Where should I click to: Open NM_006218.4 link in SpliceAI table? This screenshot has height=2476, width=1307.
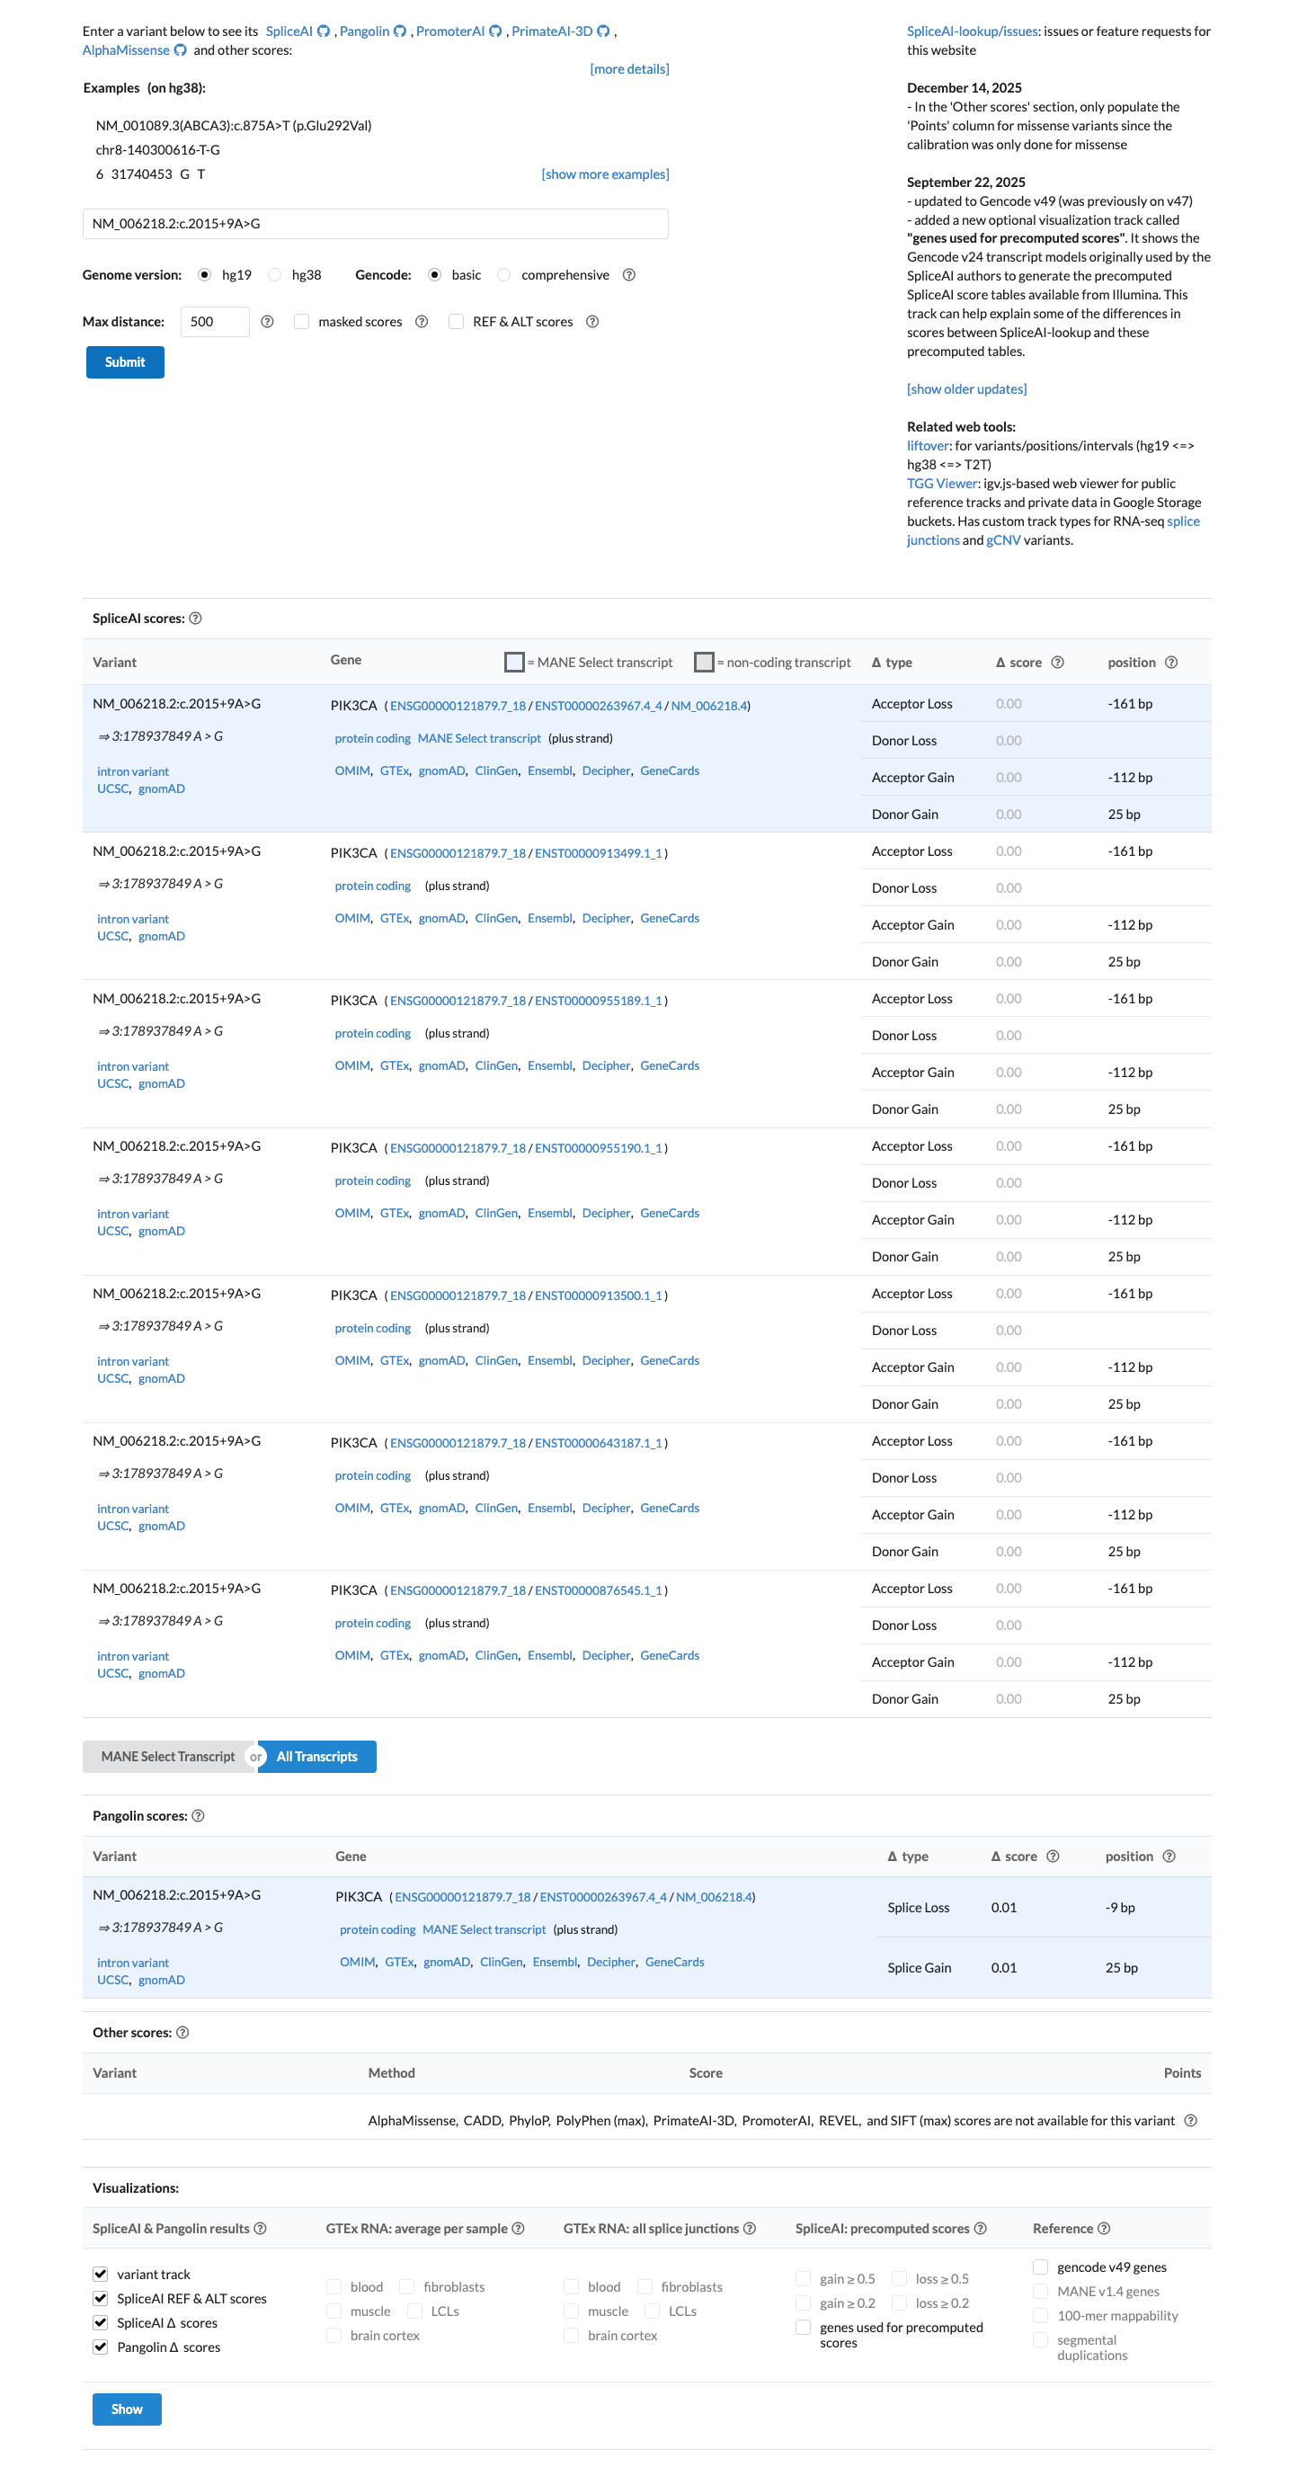click(x=708, y=706)
